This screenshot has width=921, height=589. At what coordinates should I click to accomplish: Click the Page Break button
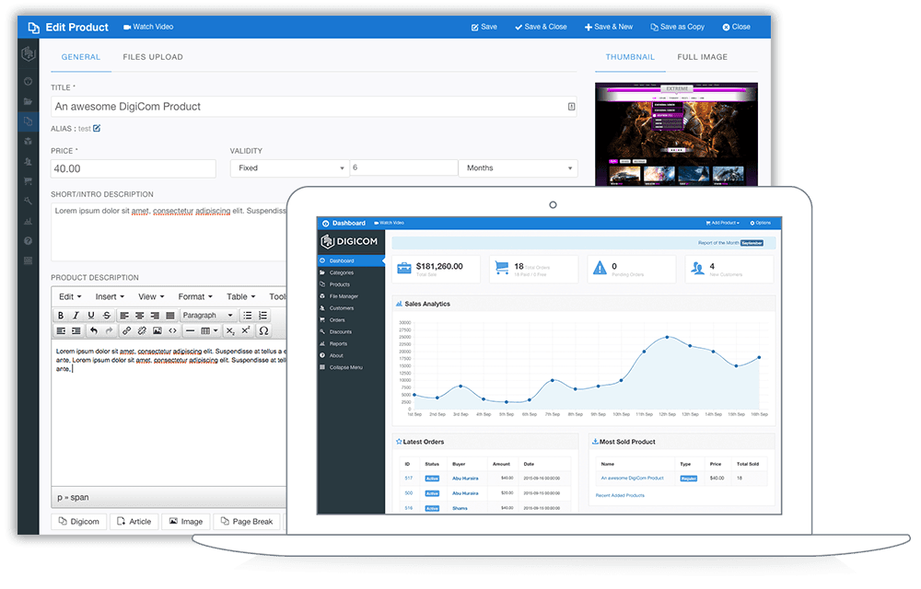pyautogui.click(x=247, y=522)
